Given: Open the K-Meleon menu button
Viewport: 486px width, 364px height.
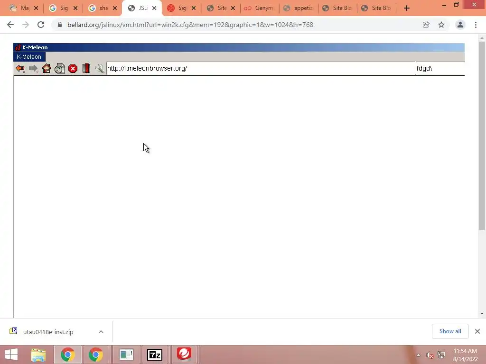Looking at the screenshot, I should point(29,57).
